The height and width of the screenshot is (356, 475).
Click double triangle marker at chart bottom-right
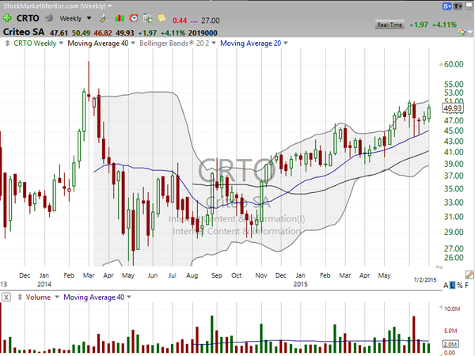click(439, 267)
